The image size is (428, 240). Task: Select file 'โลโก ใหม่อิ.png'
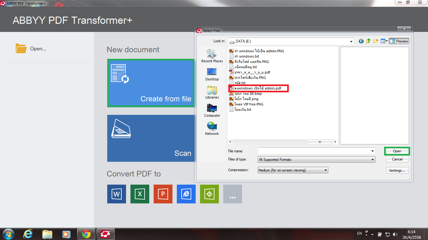click(244, 99)
